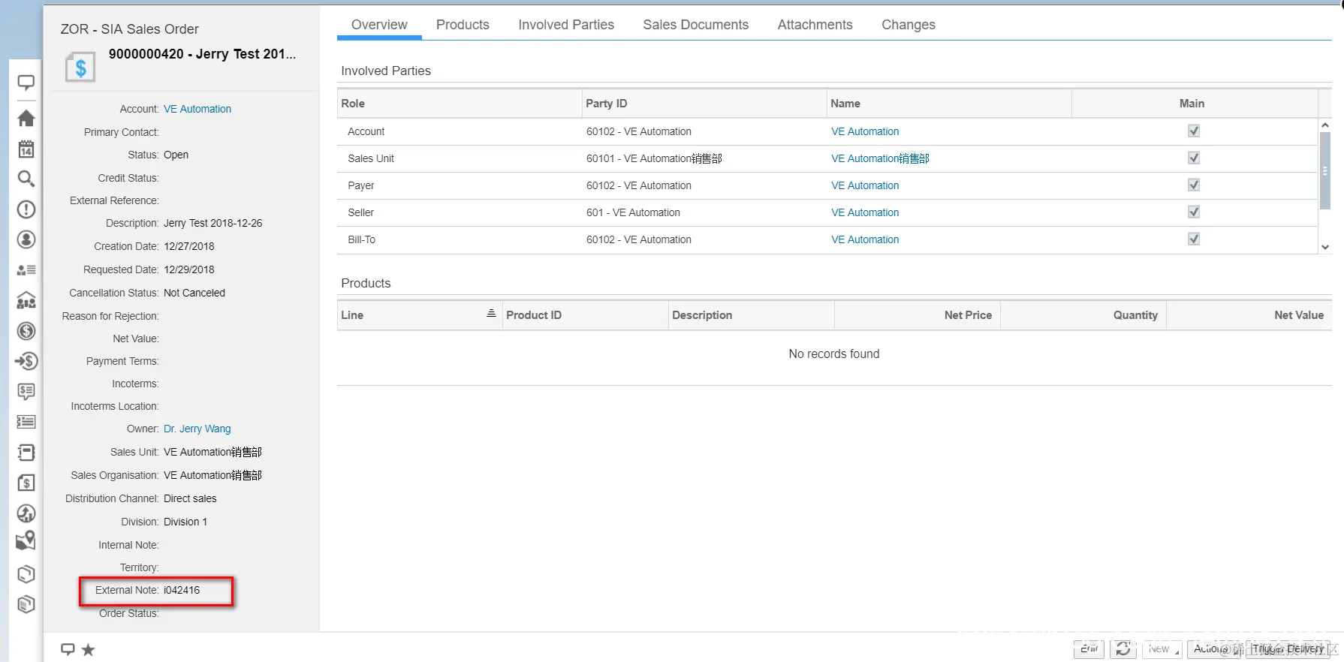
Task: Open comments via bottom speech-bubble icon
Action: point(68,649)
